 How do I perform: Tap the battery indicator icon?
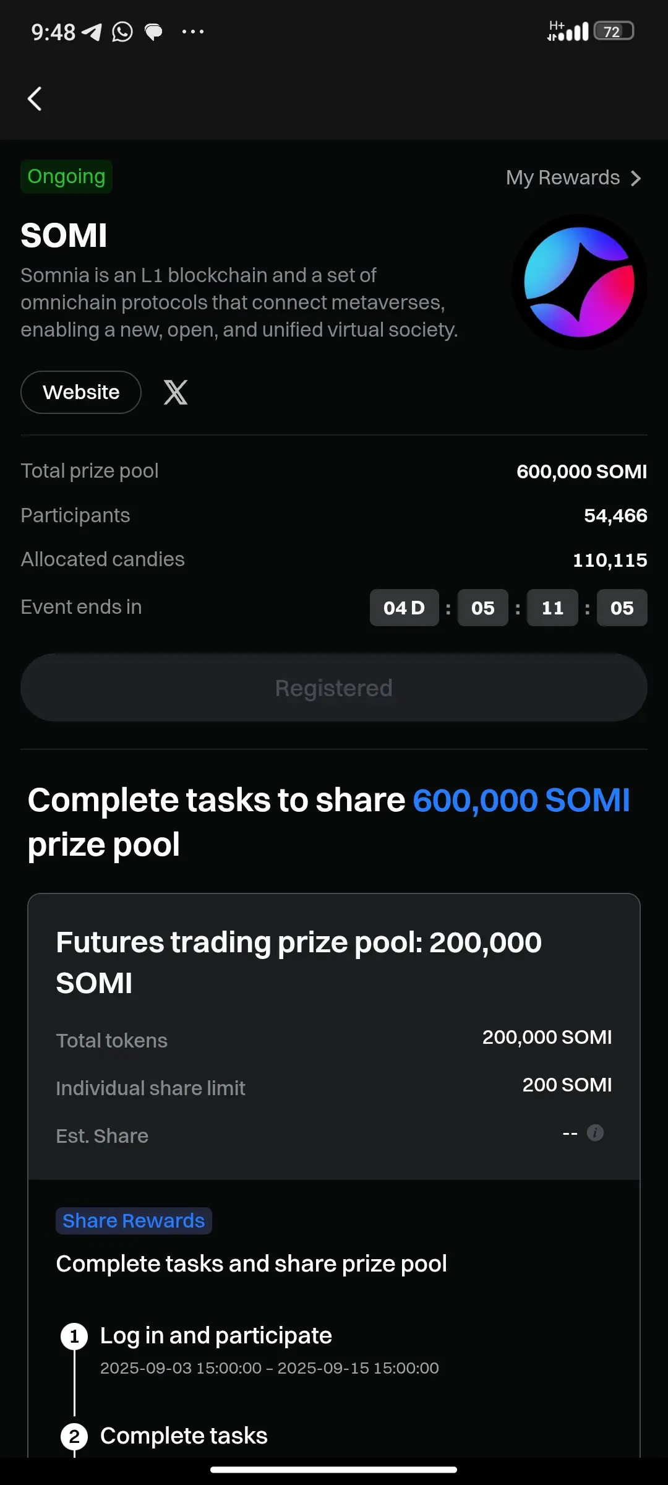tap(614, 31)
